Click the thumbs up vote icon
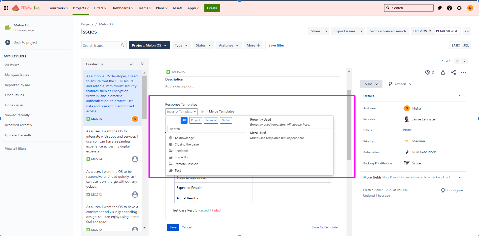479x236 pixels. coord(443,72)
